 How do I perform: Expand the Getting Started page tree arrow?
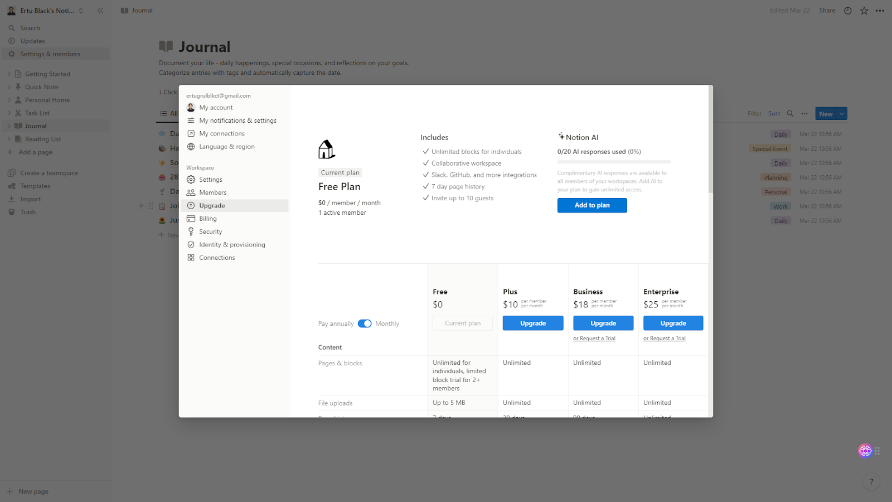click(9, 74)
